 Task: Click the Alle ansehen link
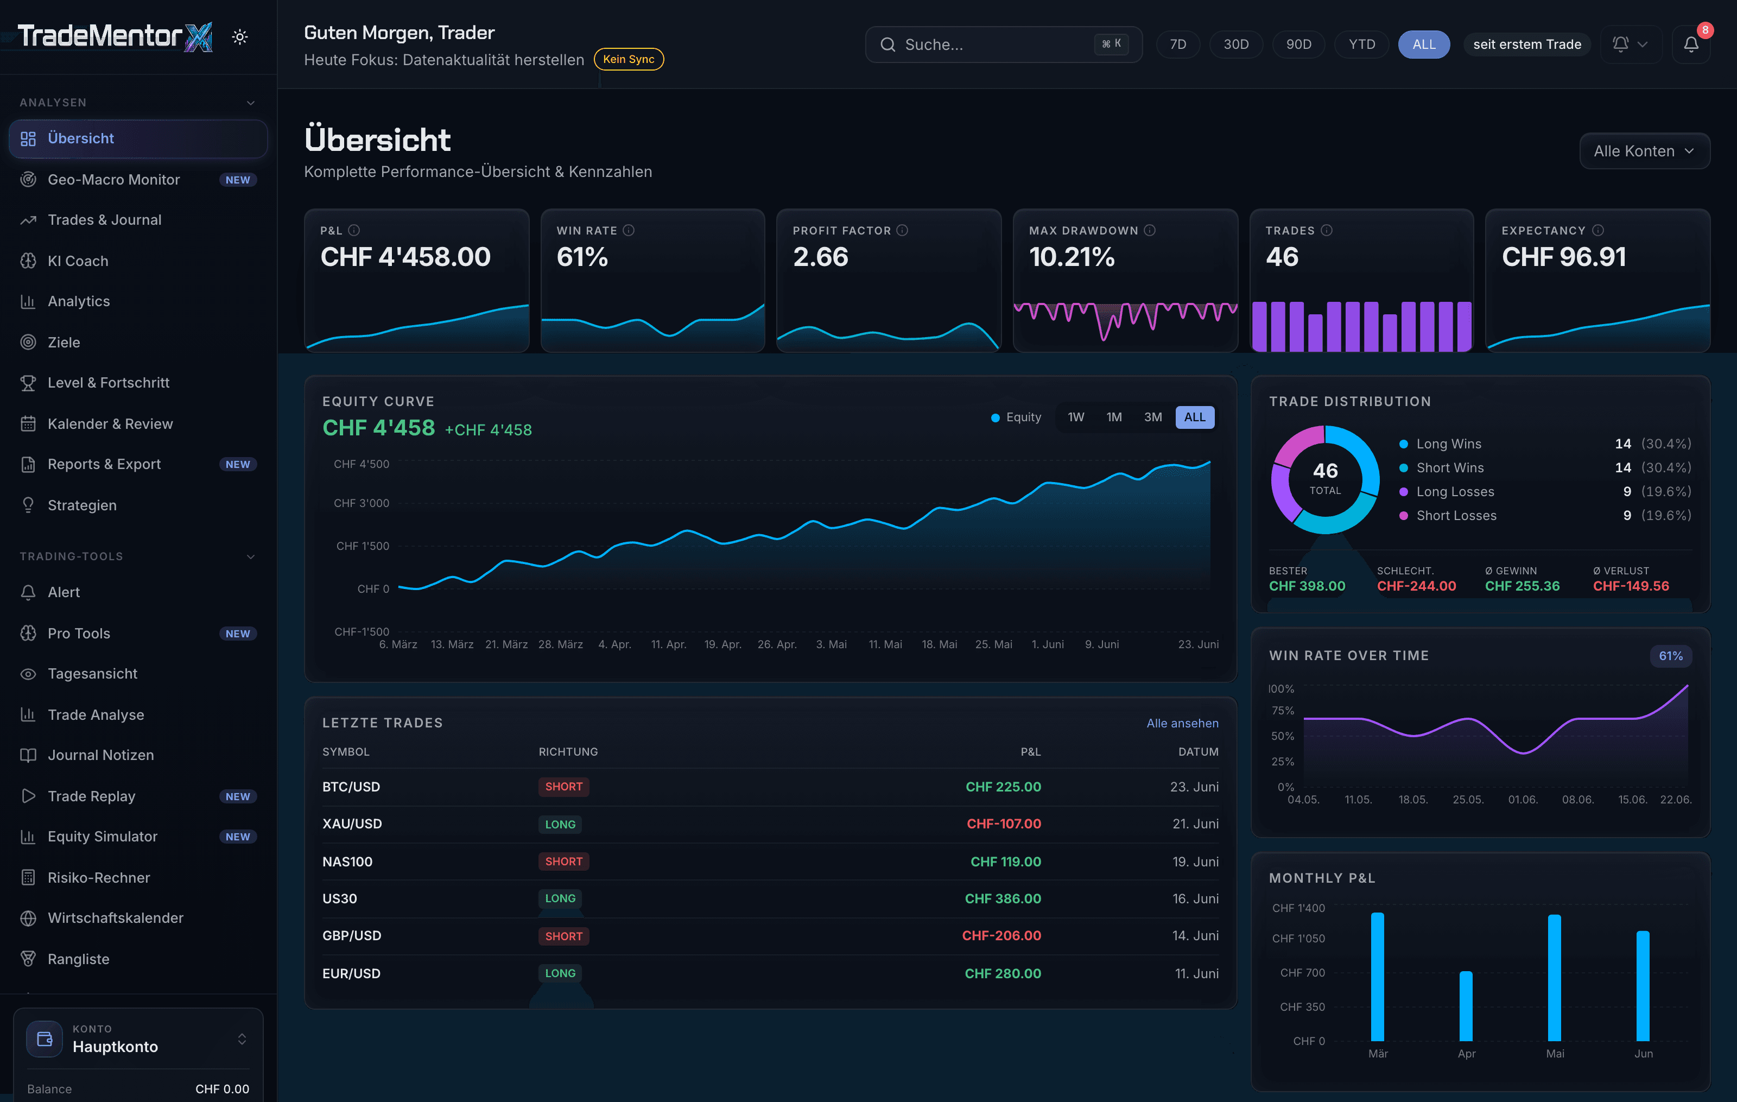click(1182, 724)
